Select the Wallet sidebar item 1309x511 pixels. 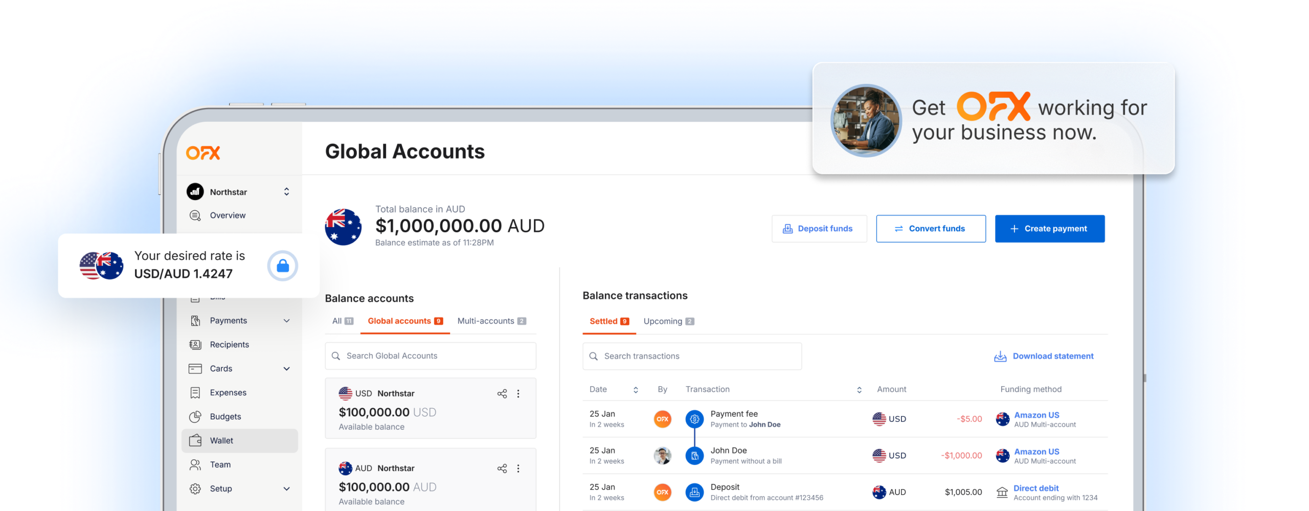click(239, 441)
